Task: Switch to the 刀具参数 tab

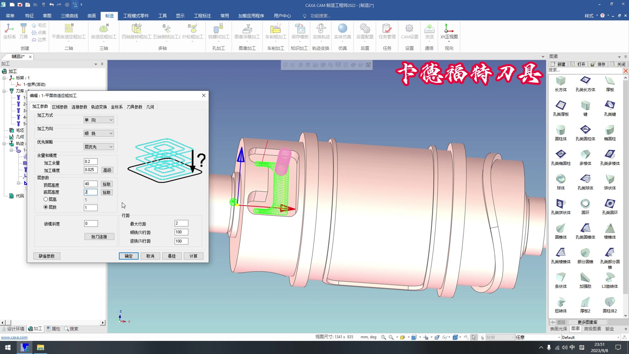Action: (x=134, y=107)
